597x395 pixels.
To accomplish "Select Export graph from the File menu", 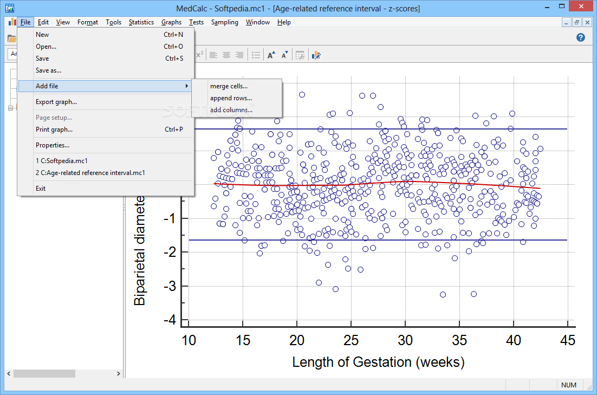I will [56, 101].
